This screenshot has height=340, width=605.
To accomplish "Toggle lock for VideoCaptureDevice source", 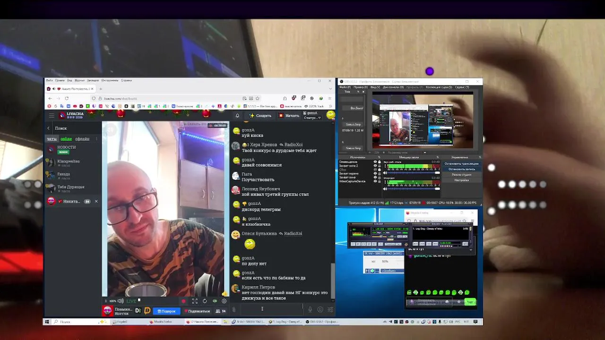I will (x=380, y=181).
